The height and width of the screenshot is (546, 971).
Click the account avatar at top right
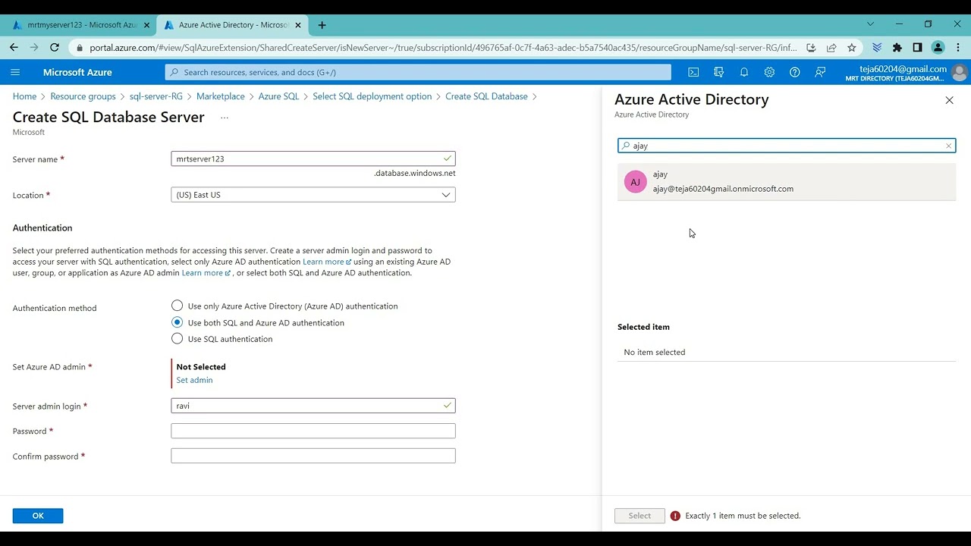click(959, 72)
